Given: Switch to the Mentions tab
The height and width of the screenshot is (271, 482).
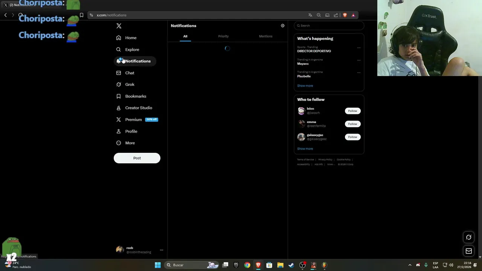Looking at the screenshot, I should coord(265,36).
